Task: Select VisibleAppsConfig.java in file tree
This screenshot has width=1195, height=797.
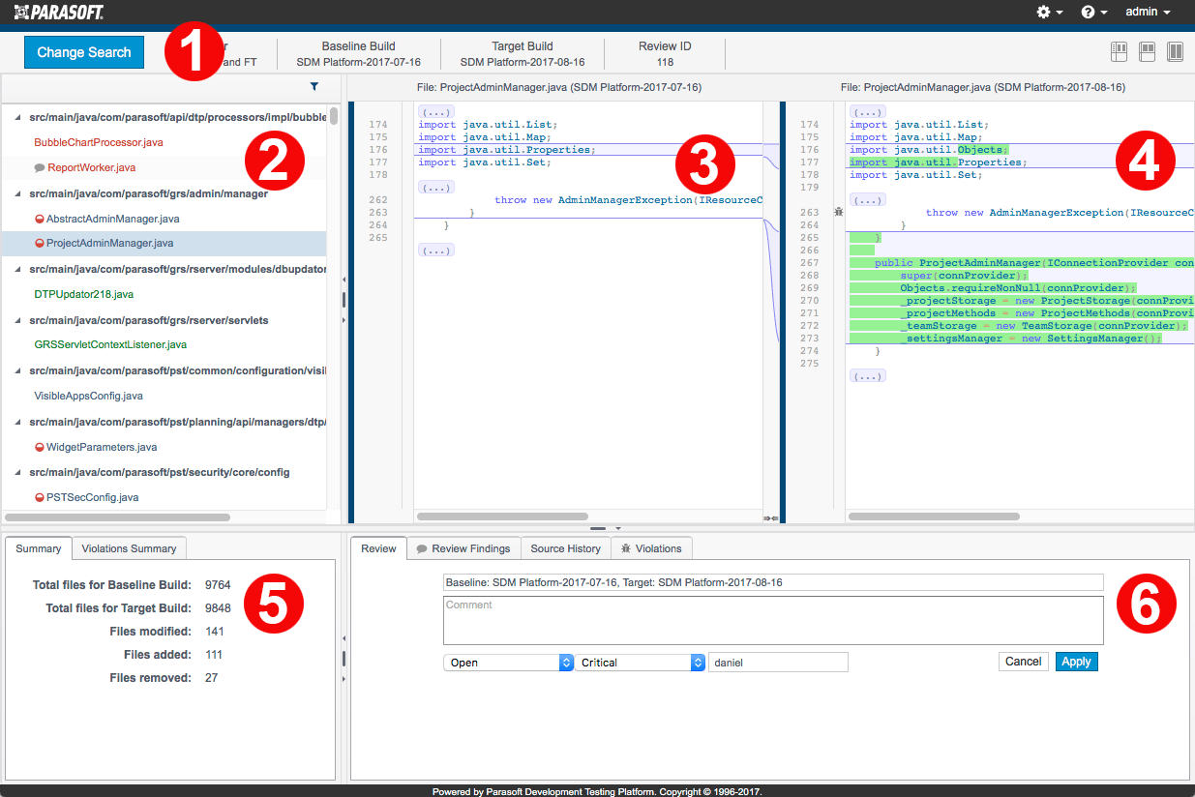Action: (88, 396)
